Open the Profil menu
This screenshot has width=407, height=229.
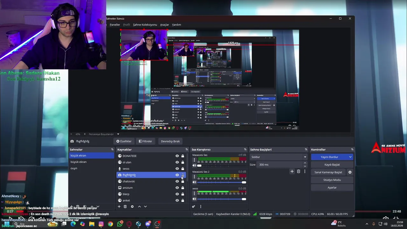tap(127, 24)
